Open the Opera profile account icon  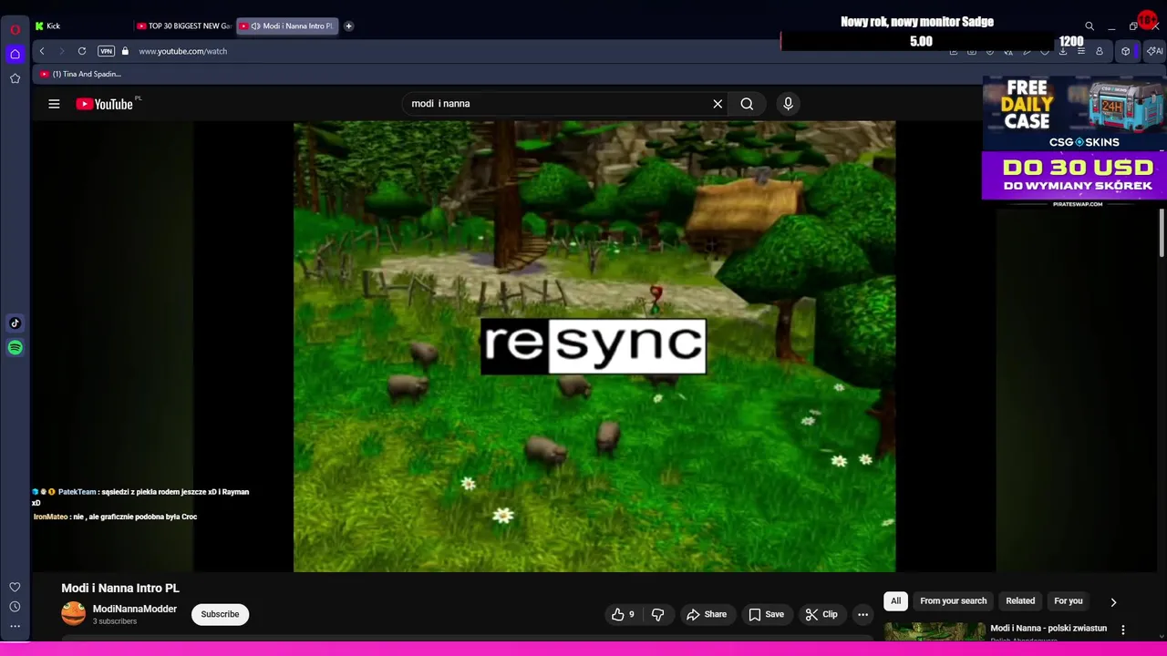pyautogui.click(x=1100, y=51)
